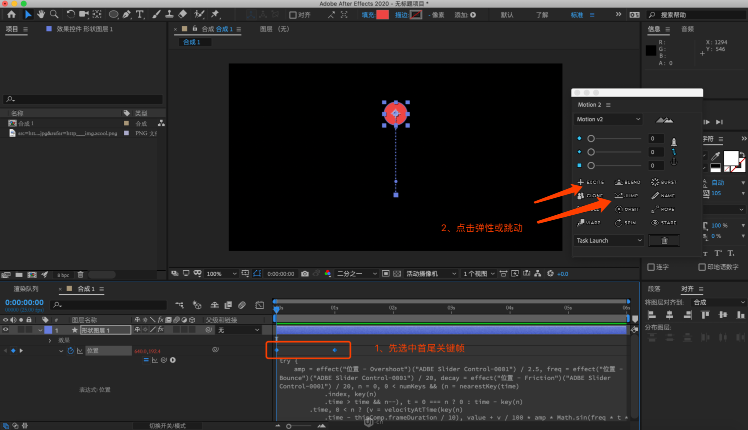Open the Motion v2 dropdown

pyautogui.click(x=607, y=119)
